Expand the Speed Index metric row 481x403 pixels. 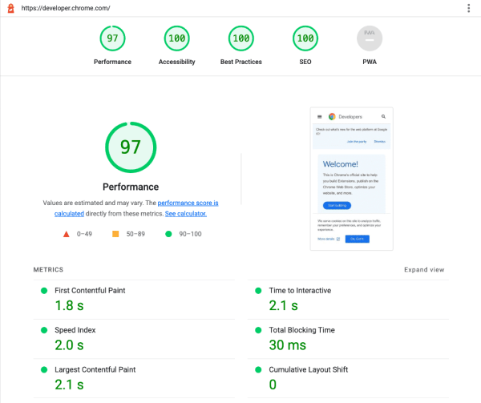tap(77, 329)
